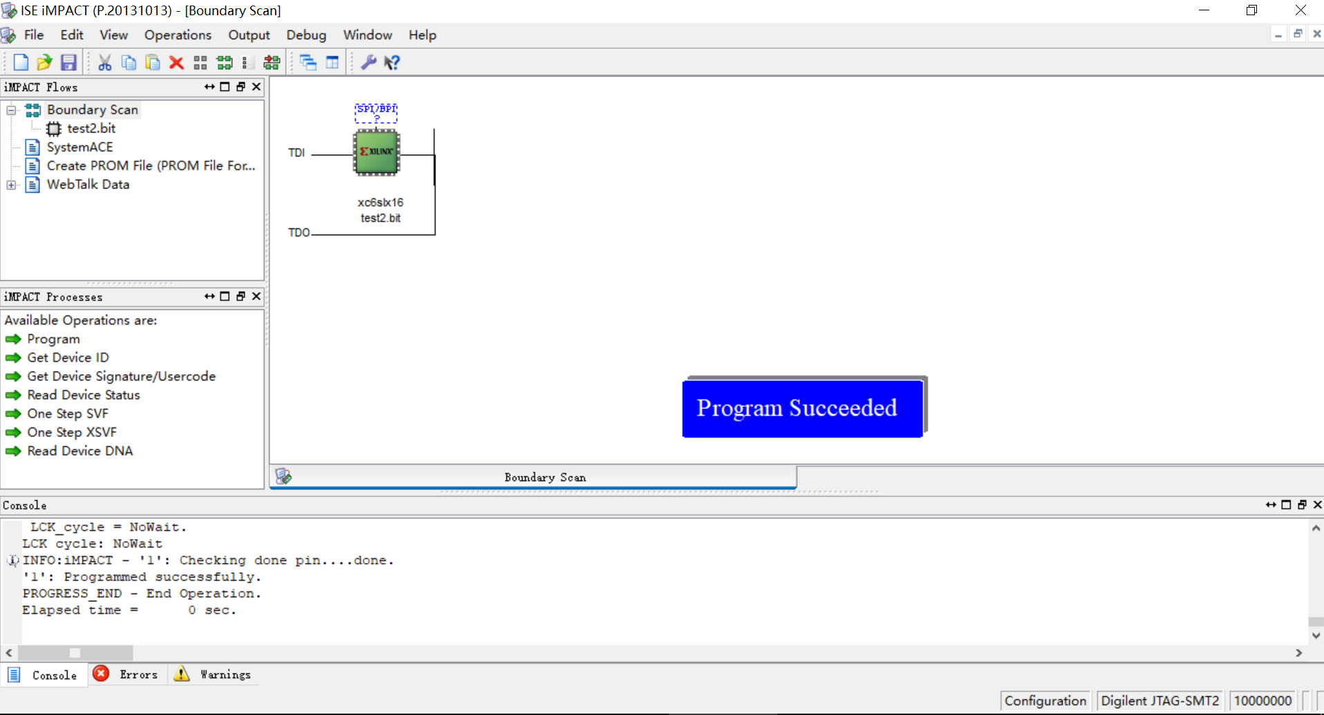
Task: Delete the selected device
Action: point(176,62)
